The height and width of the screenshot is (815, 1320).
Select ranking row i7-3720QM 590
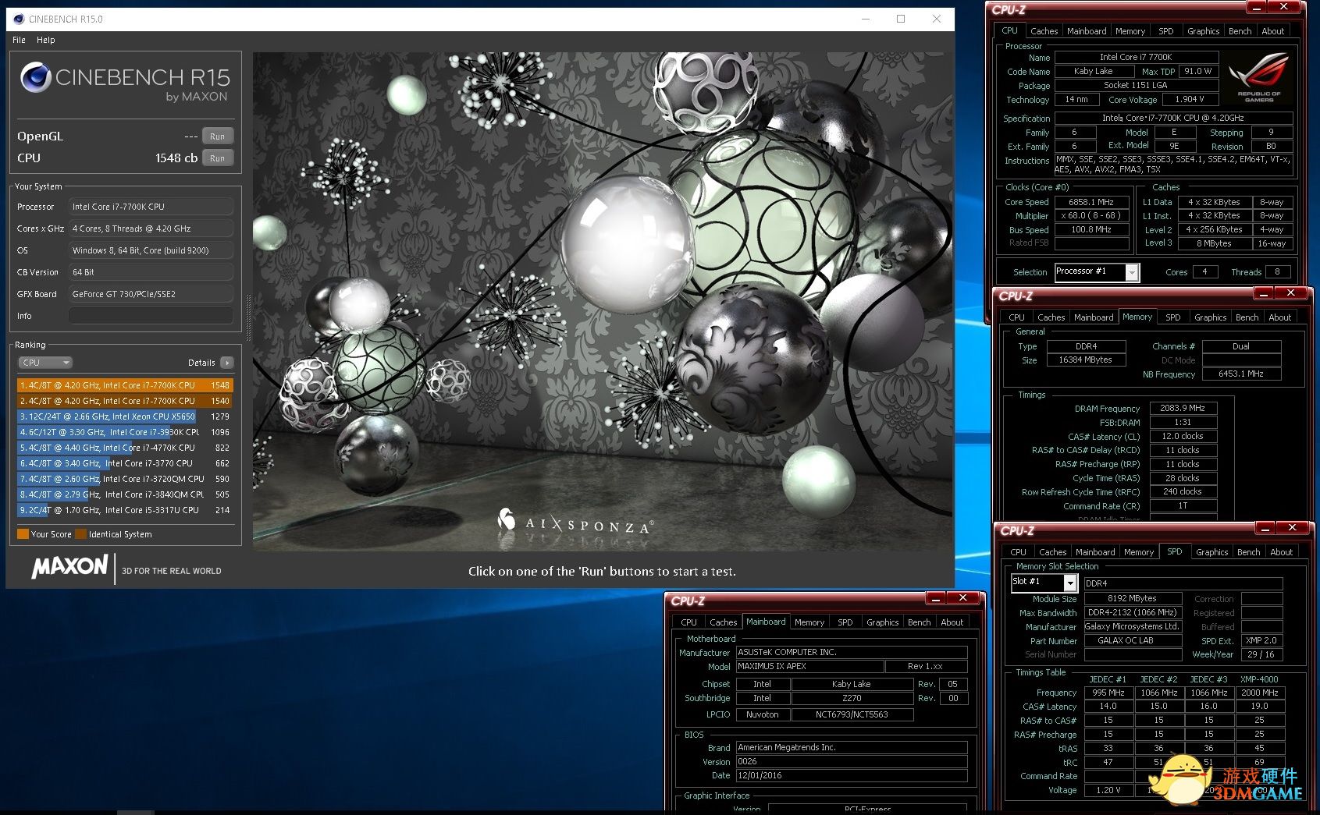pos(125,479)
